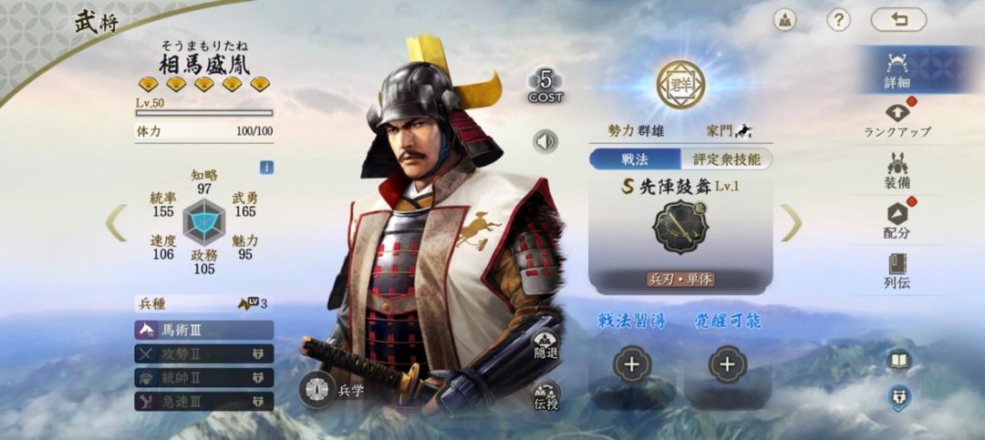Tap the 伝授 transfer icon
The image size is (985, 440).
coord(545,396)
